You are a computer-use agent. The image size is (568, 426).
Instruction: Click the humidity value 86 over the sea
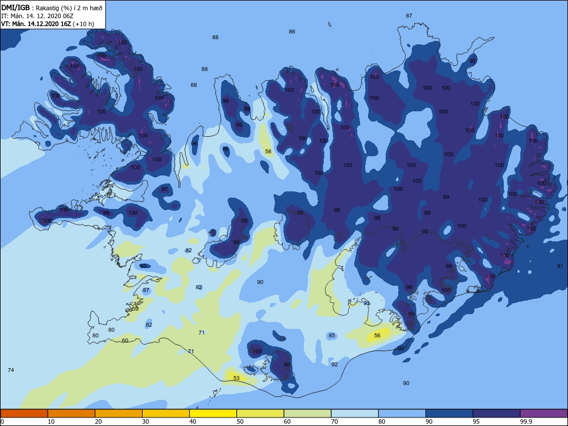tap(292, 31)
